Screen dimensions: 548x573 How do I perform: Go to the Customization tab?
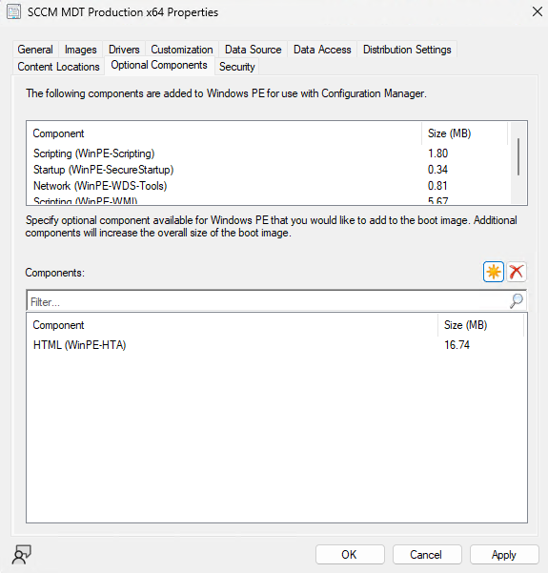[x=182, y=50]
